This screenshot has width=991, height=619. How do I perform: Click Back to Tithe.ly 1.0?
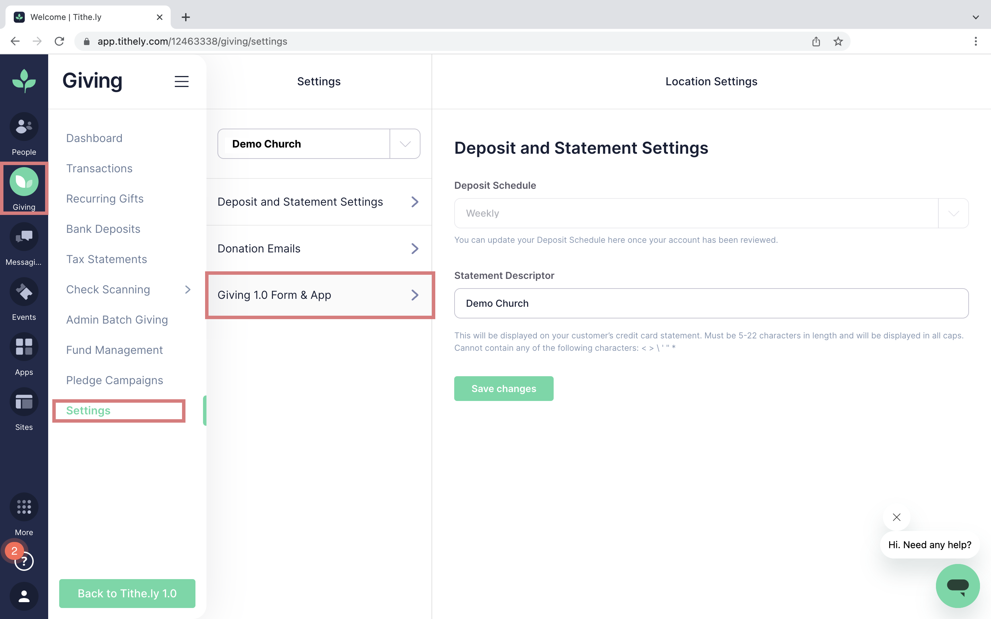[127, 593]
